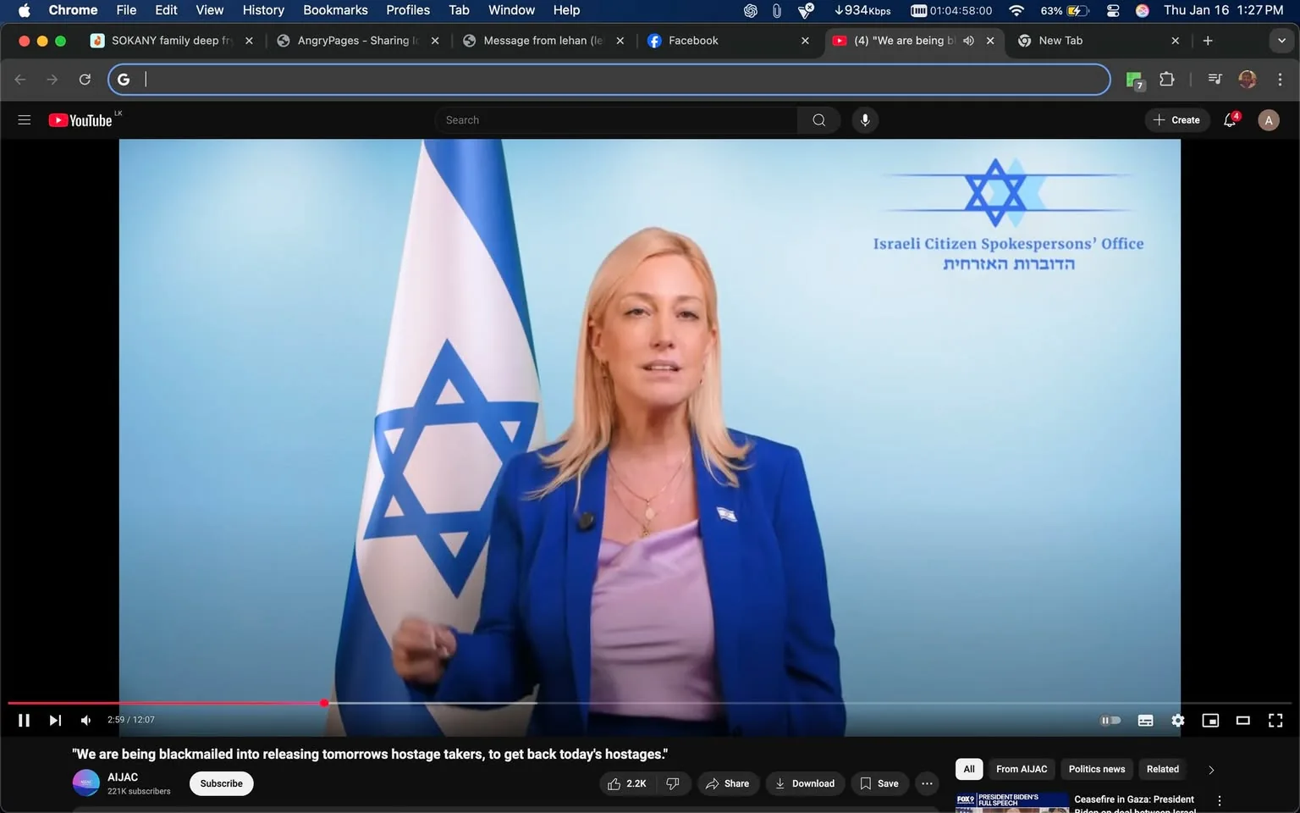Open the three-dot menu under the video
This screenshot has width=1300, height=813.
coord(926,783)
